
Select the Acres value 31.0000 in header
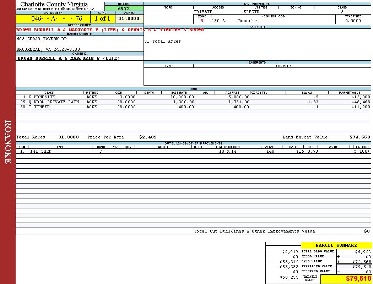[x=129, y=19]
